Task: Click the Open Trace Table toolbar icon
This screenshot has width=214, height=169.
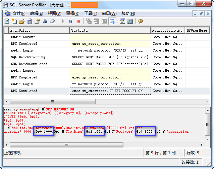Action: tap(30, 21)
